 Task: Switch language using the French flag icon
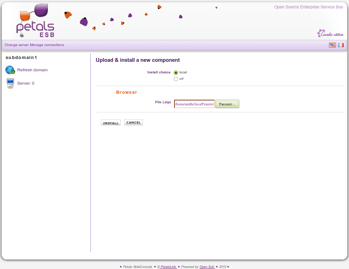[x=341, y=45]
